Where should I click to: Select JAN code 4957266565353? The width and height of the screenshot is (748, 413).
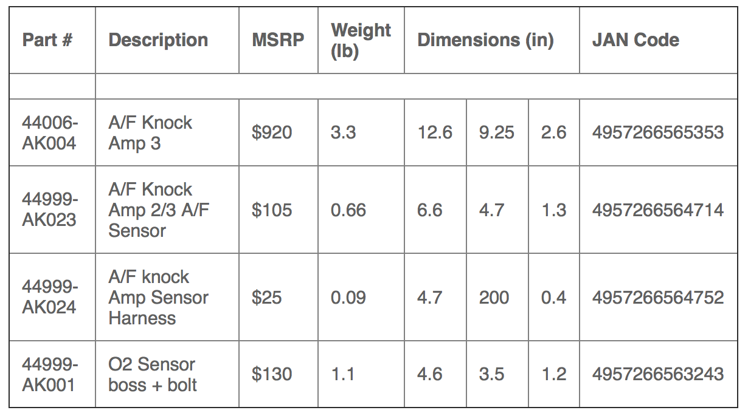pos(658,132)
